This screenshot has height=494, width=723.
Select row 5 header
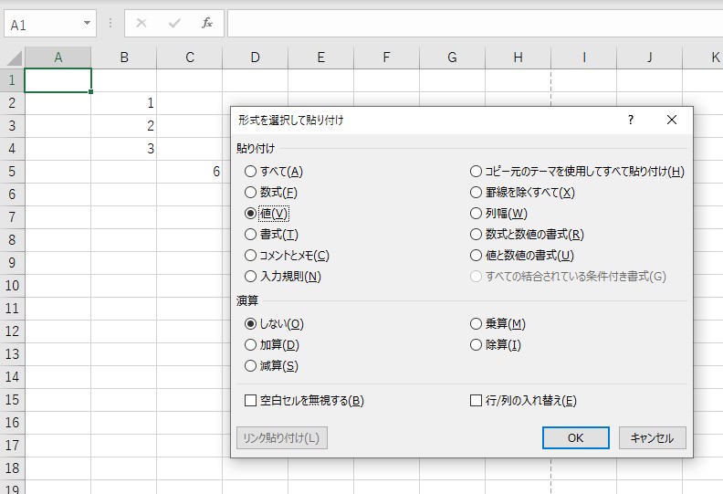point(12,171)
